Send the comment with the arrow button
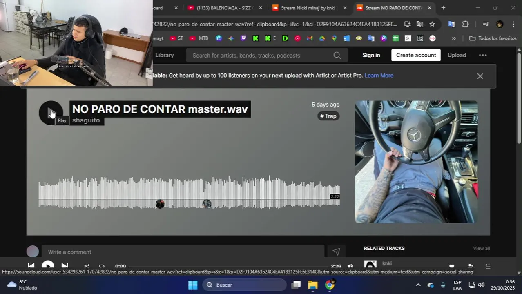The image size is (522, 294). (336, 252)
